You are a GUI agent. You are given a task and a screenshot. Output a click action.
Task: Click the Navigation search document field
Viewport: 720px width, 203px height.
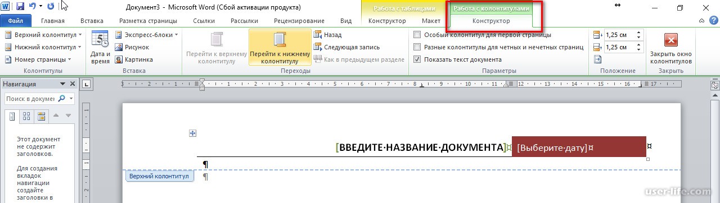(31, 99)
